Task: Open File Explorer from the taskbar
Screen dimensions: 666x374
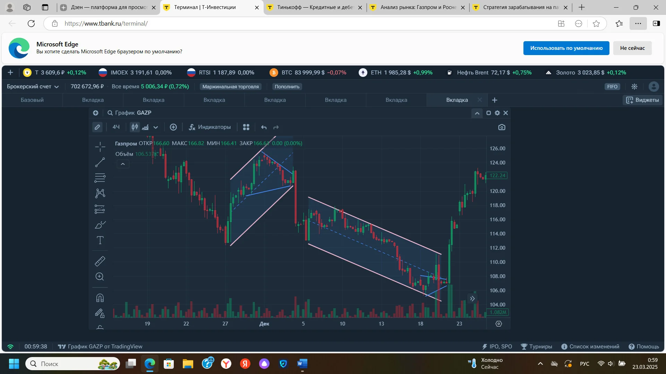Action: 188,364
